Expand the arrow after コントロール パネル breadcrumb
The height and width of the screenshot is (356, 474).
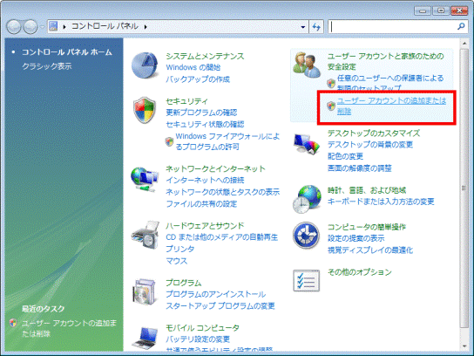146,27
